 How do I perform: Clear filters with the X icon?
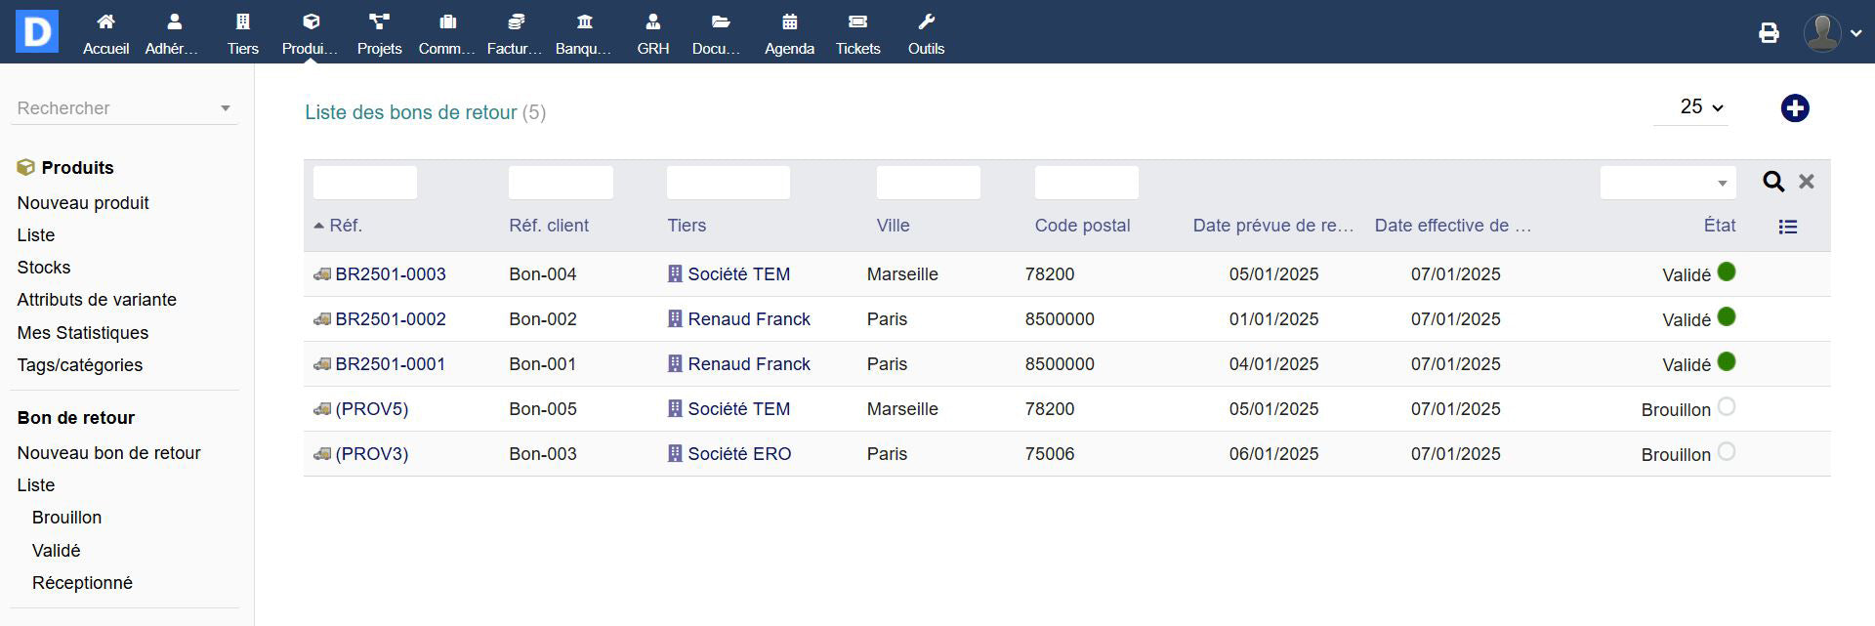click(x=1807, y=182)
